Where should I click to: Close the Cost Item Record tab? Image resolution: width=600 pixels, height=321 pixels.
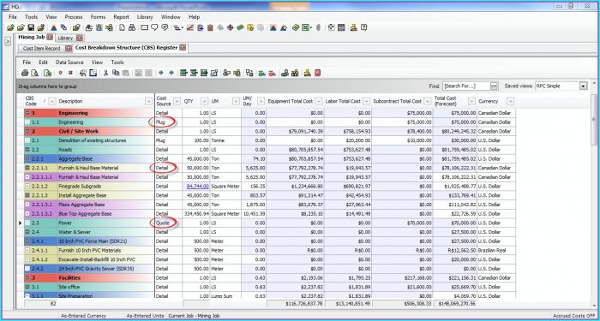68,48
